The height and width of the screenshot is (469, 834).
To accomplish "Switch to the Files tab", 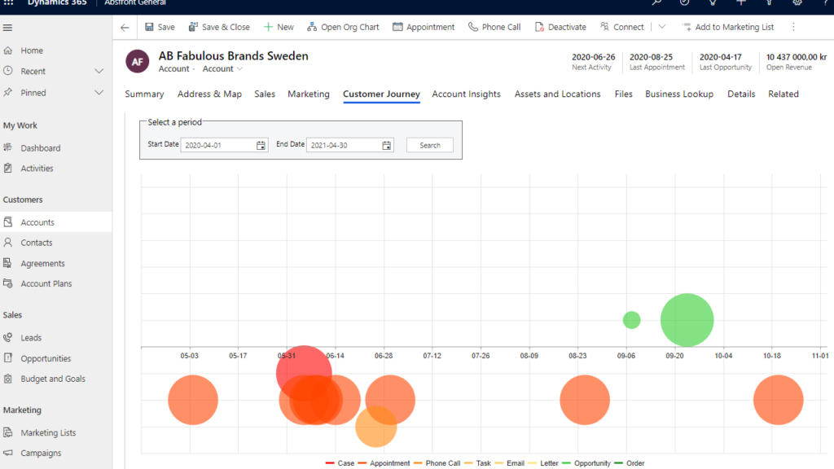I will [623, 94].
